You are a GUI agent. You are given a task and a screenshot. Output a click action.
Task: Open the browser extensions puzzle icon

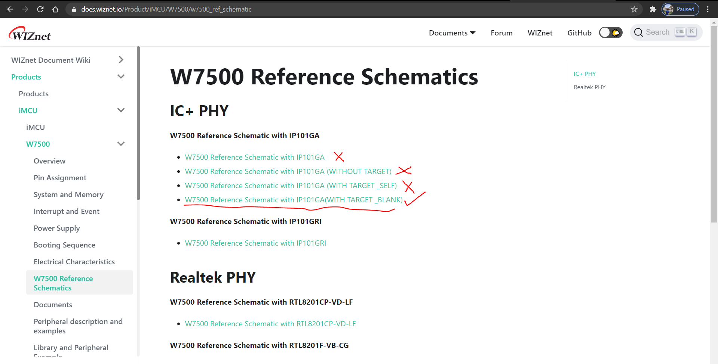tap(653, 9)
